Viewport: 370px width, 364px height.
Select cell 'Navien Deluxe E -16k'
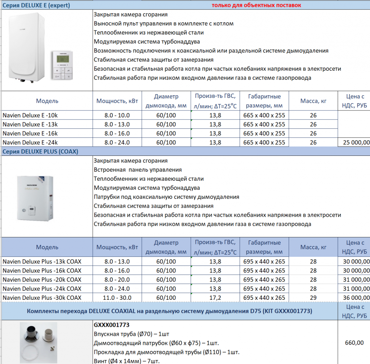pos(47,133)
